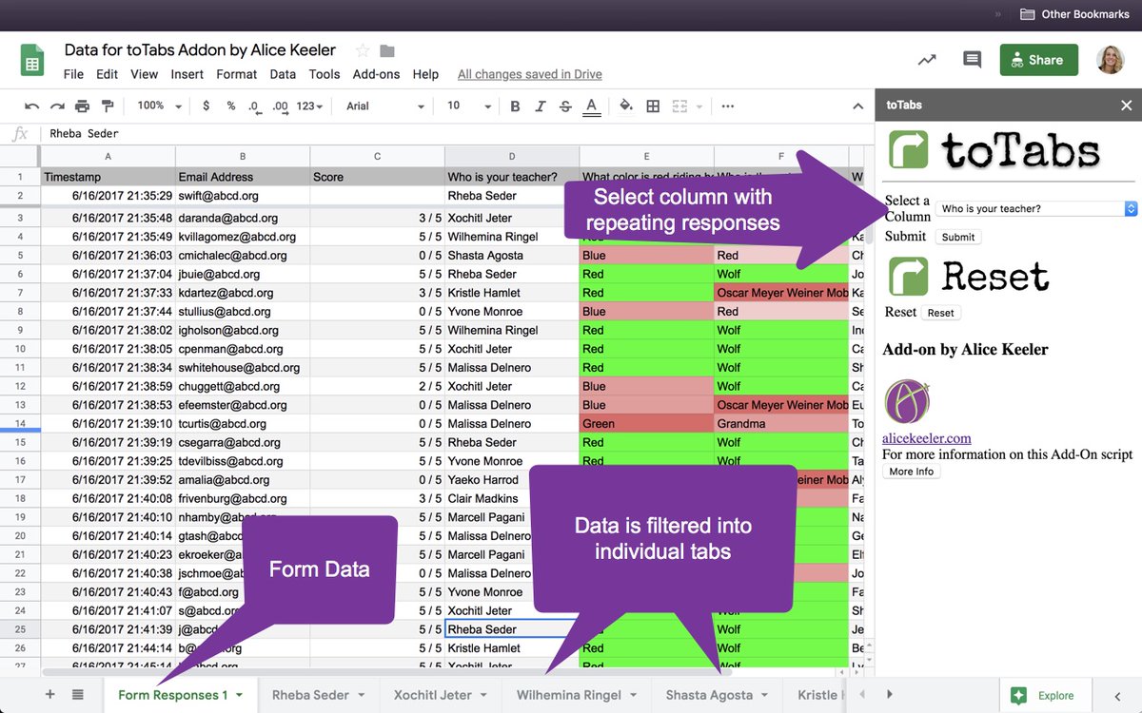Click All changes saved in Drive link
This screenshot has width=1142, height=713.
[x=530, y=74]
